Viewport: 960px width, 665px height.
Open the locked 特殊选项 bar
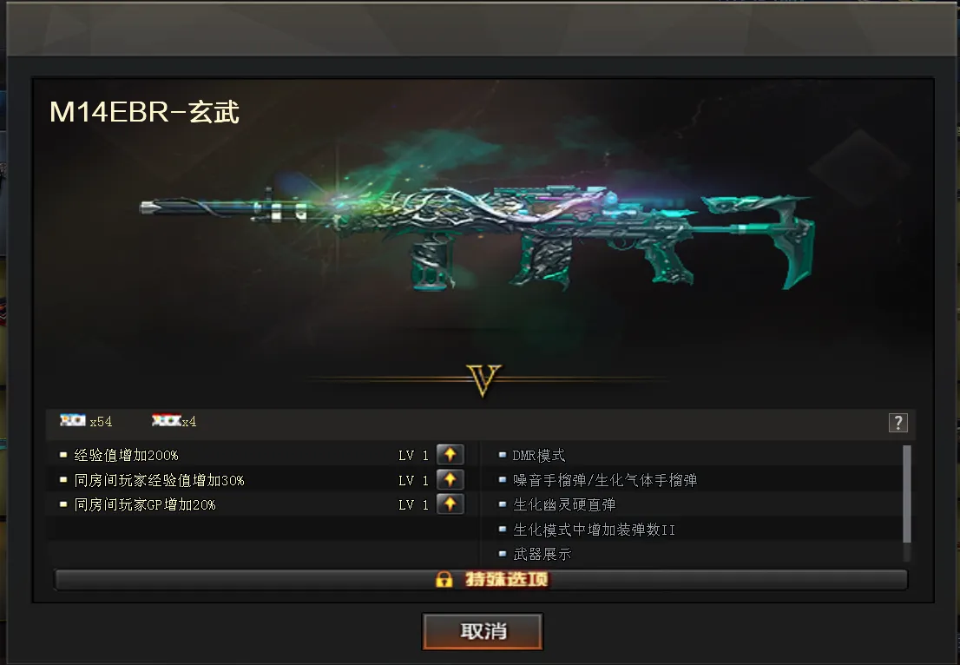point(481,580)
